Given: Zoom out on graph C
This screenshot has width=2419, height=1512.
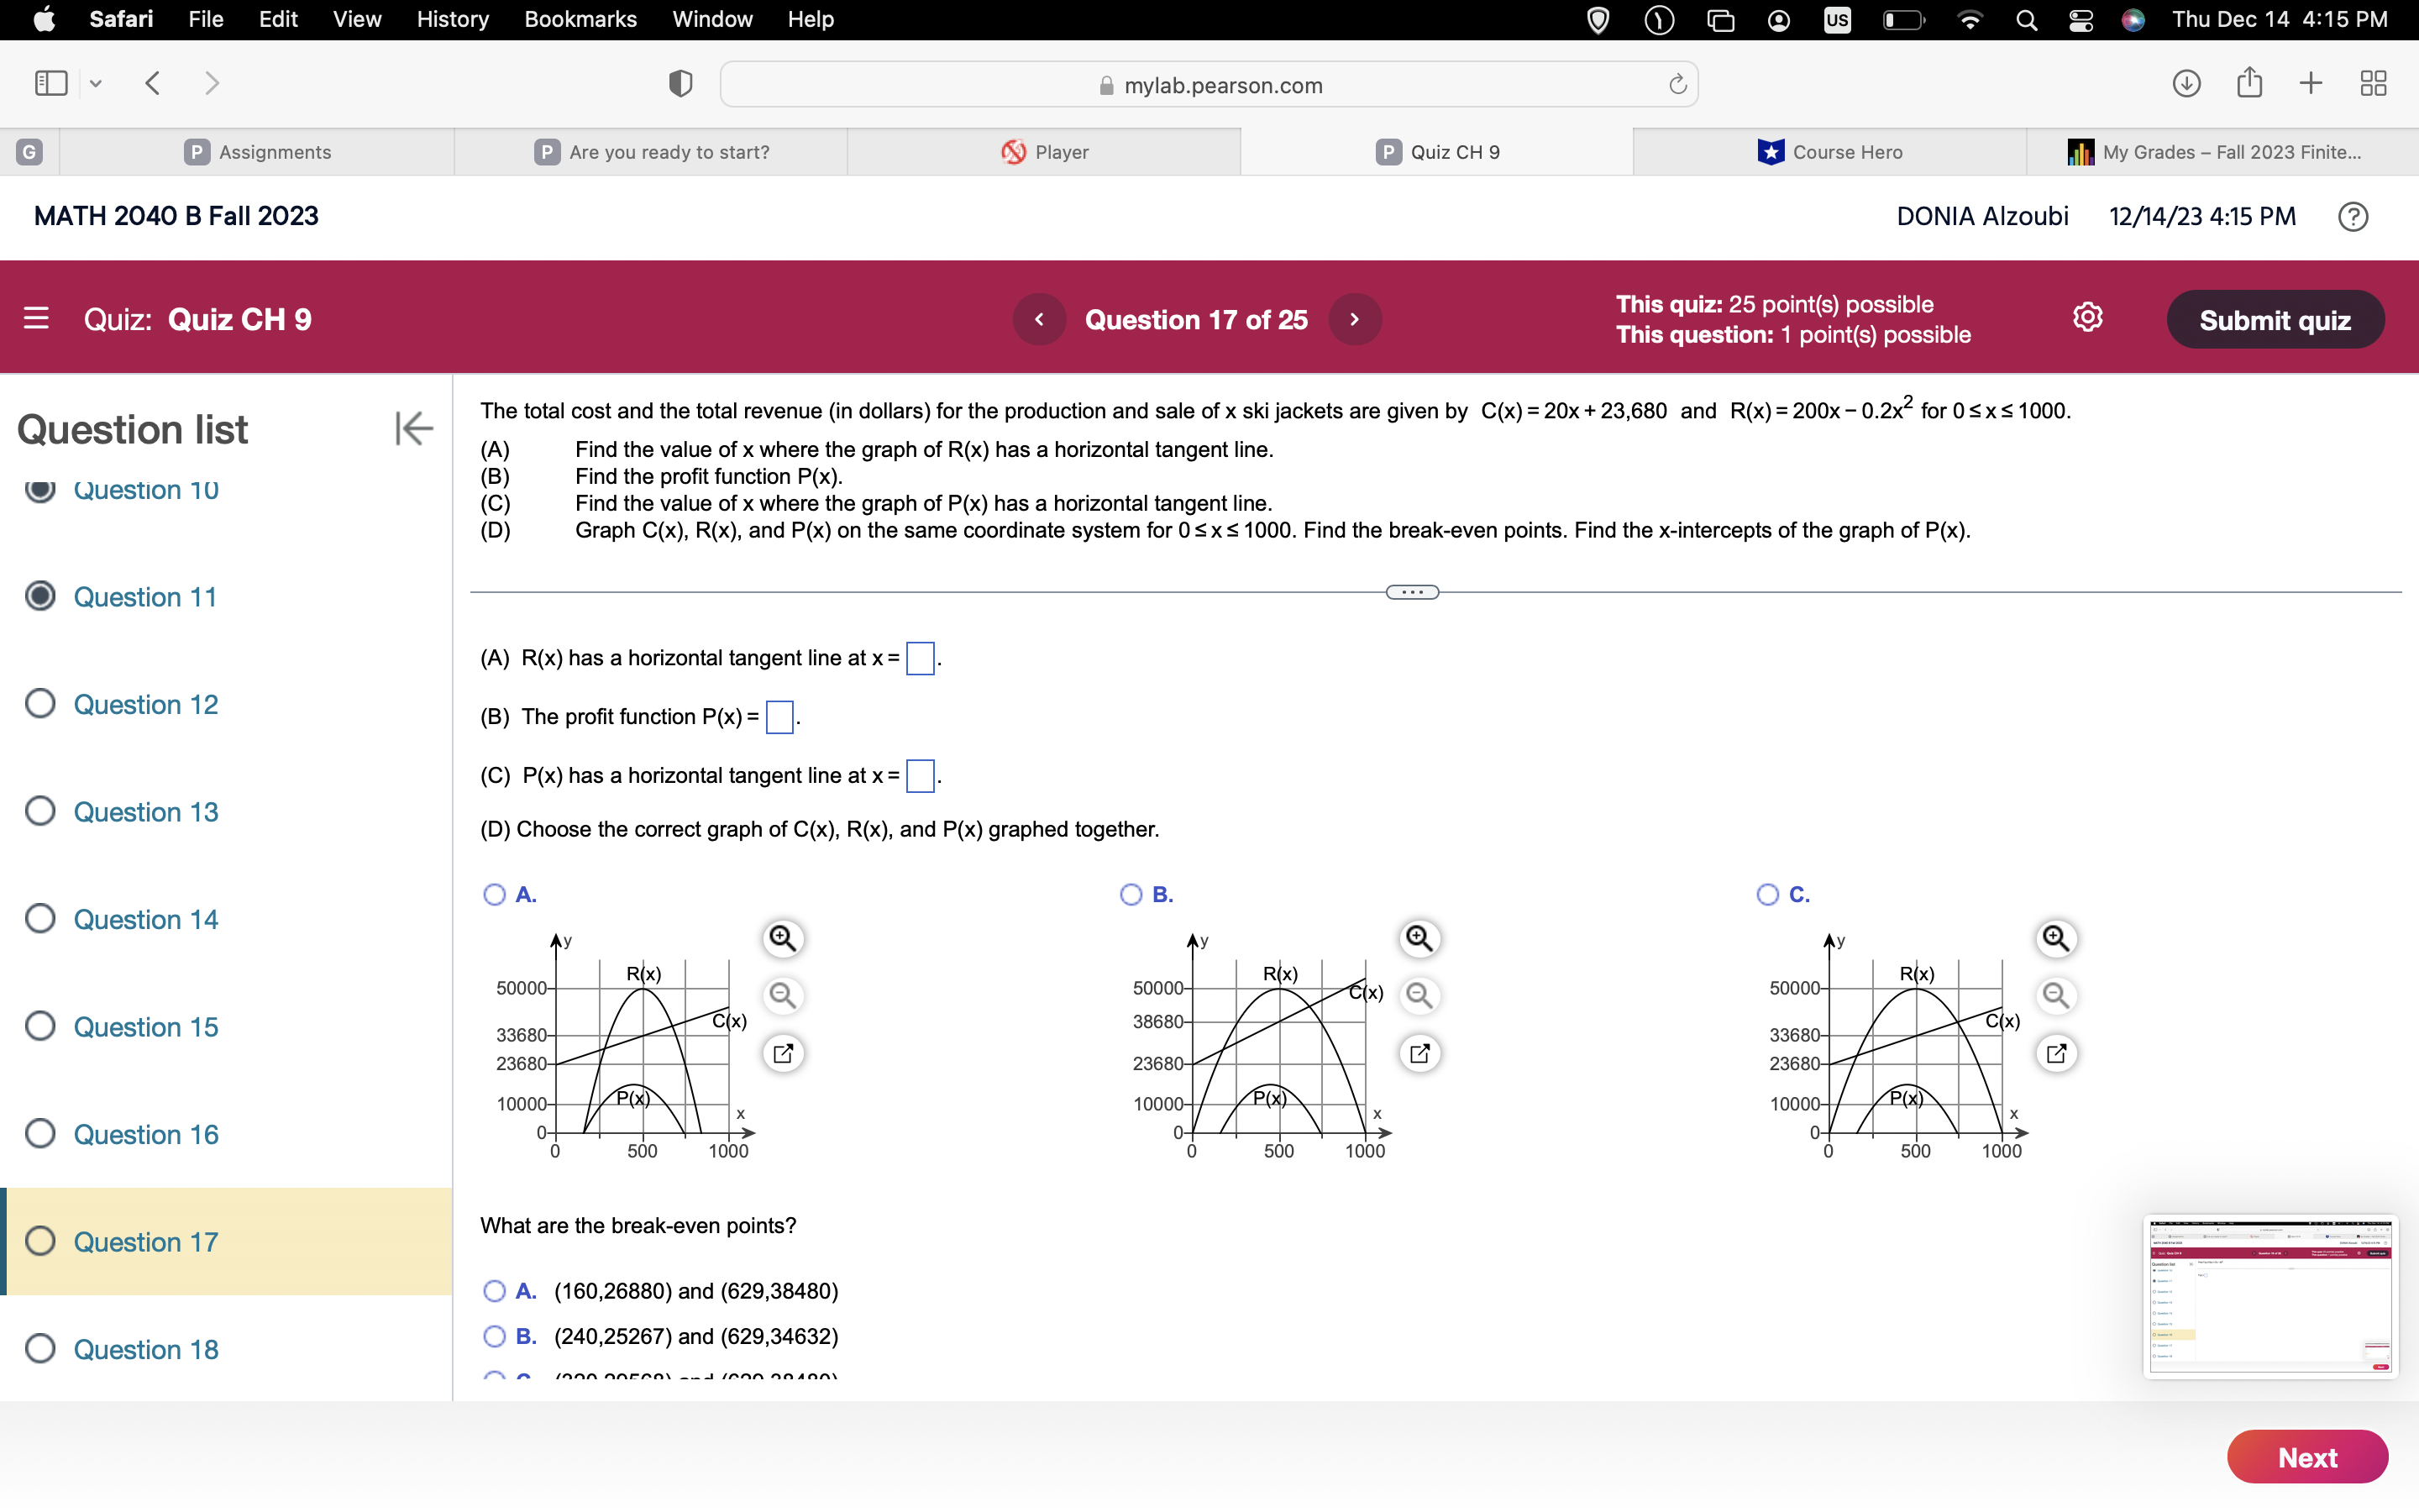Looking at the screenshot, I should 2056,995.
